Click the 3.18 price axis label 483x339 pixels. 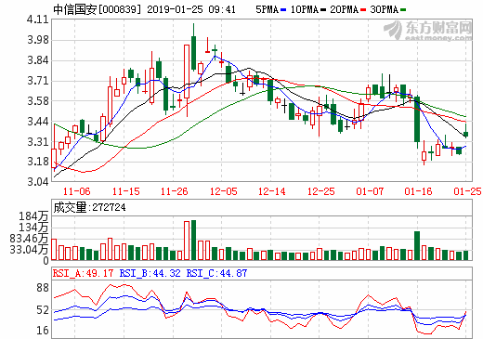38,162
